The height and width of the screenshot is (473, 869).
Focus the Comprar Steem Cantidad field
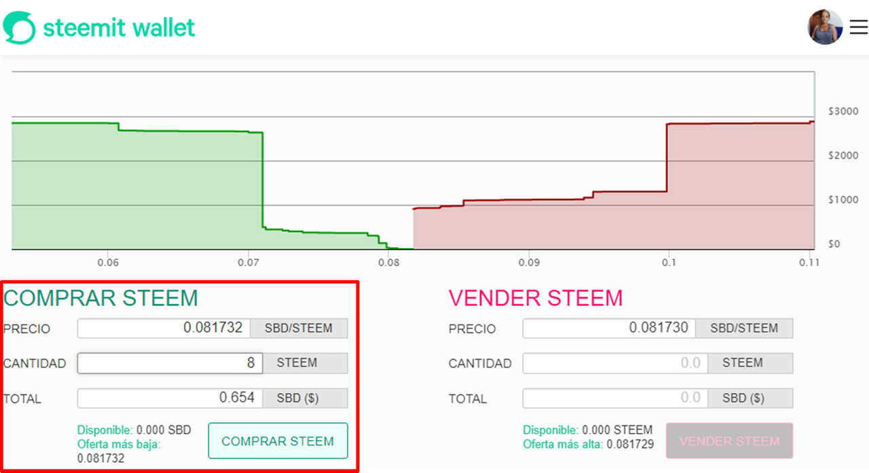pos(170,363)
